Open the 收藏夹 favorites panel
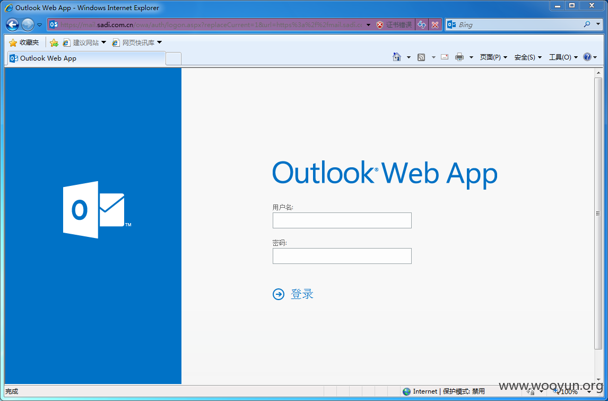This screenshot has height=401, width=608. pyautogui.click(x=24, y=42)
